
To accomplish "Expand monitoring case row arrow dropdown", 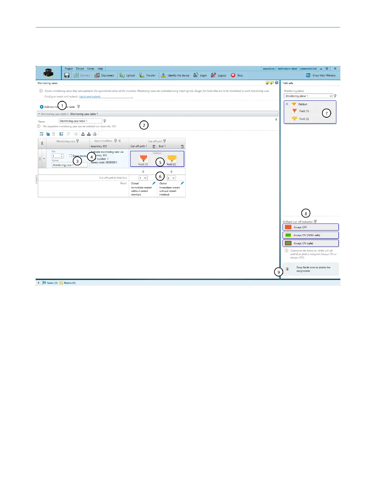I will [44, 158].
